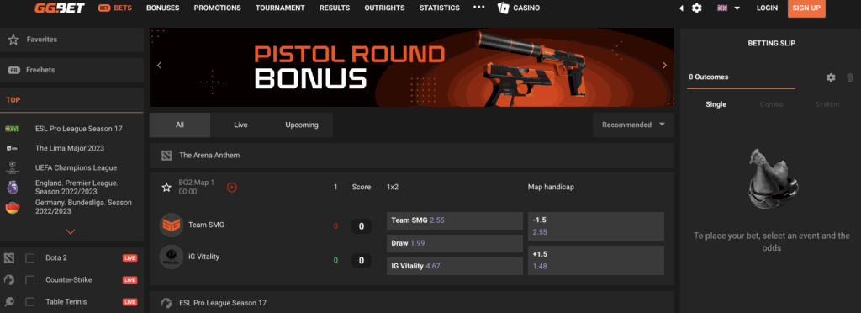Tick the Counter-Strike checkbox
This screenshot has height=313, width=861.
(x=30, y=280)
